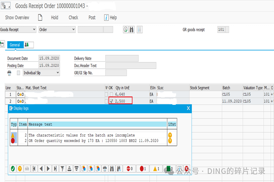This screenshot has height=182, width=274.
Task: Click the blank document Restart icon
Action: click(x=40, y=17)
